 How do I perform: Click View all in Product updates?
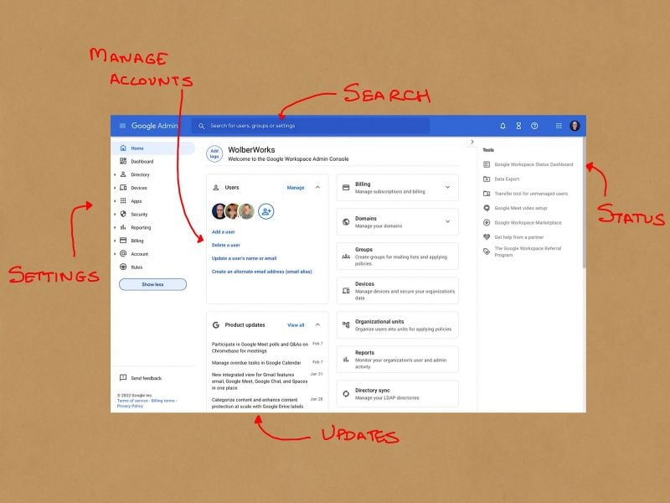pos(296,325)
